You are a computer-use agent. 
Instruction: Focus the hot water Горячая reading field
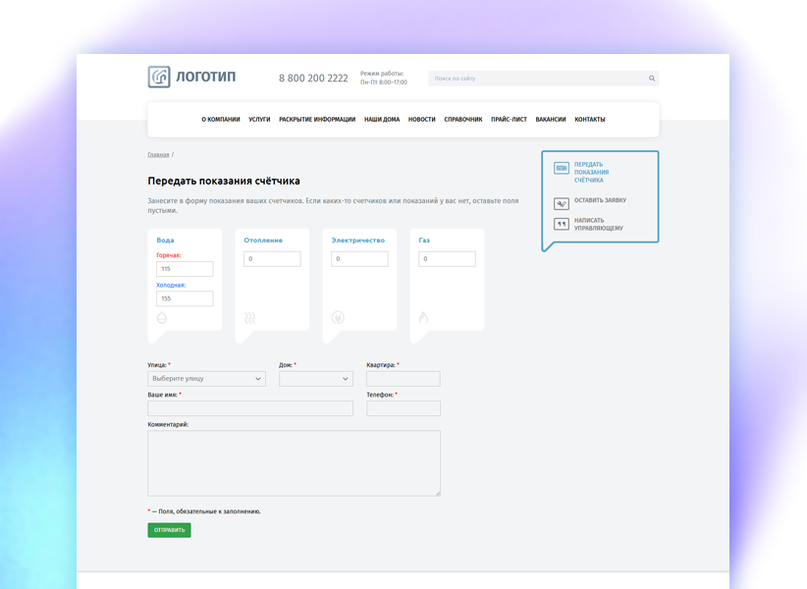click(185, 269)
